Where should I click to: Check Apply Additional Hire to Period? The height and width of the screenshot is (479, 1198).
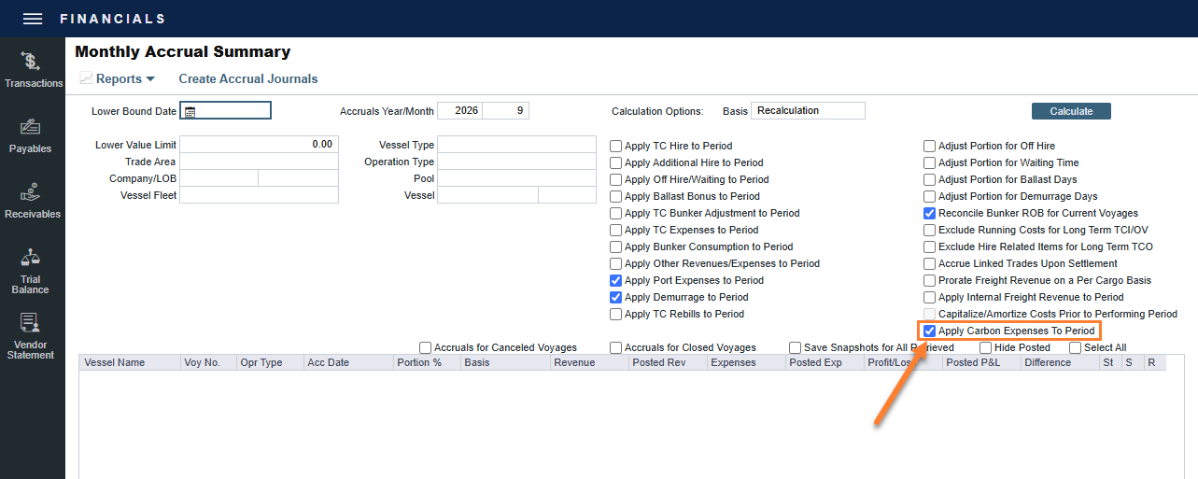616,162
